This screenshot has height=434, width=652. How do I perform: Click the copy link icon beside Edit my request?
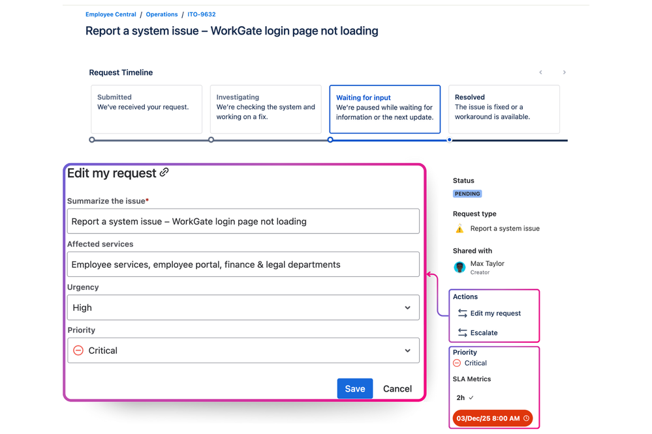pyautogui.click(x=164, y=172)
